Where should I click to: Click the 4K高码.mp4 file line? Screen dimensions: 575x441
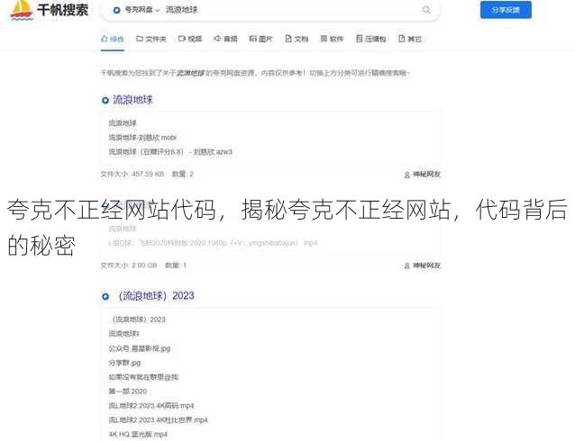pyautogui.click(x=151, y=406)
